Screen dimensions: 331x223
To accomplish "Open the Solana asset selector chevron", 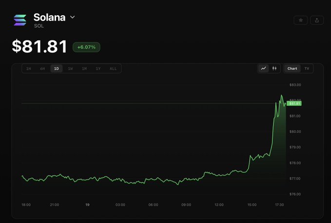I will 73,17.
